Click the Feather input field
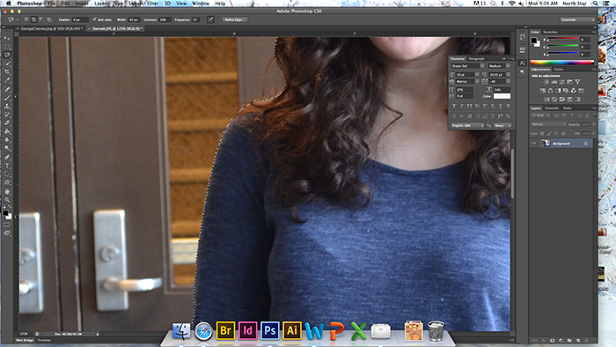616x347 pixels. pyautogui.click(x=80, y=19)
